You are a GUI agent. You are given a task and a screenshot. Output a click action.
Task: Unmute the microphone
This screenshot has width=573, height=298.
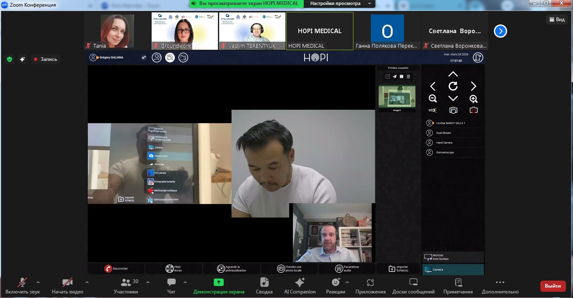[22, 283]
